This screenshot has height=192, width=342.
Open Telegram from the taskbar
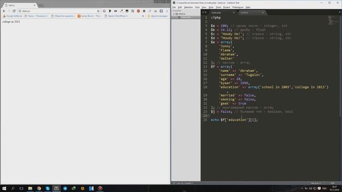click(x=65, y=188)
